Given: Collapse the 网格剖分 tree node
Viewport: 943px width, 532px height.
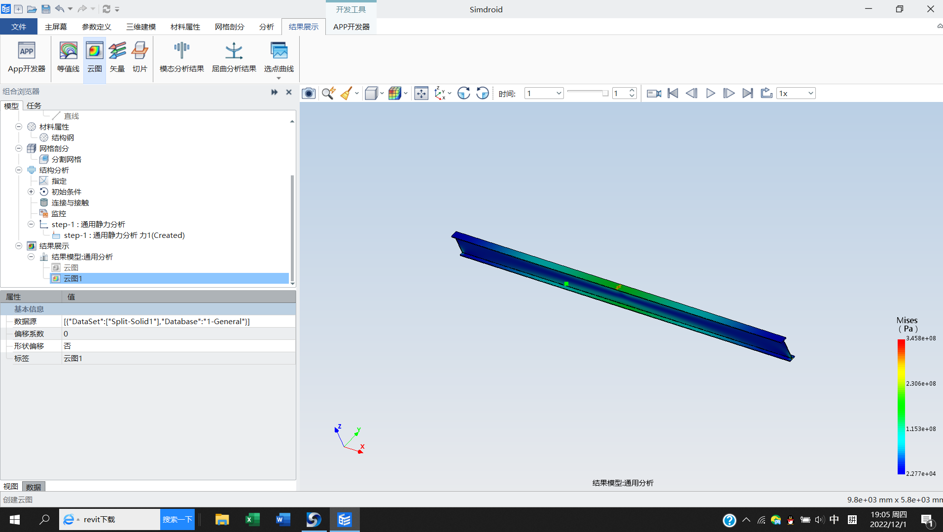Looking at the screenshot, I should click(x=19, y=148).
